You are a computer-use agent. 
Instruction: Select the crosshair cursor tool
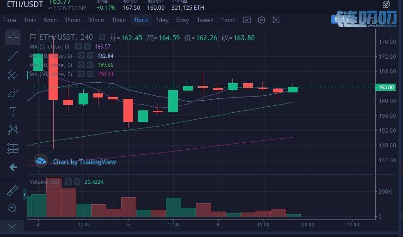[13, 37]
